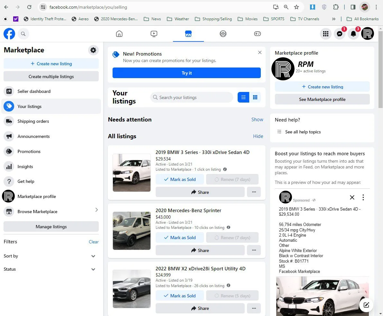Screen dimensions: 383x316
Task: Click Manage listings button
Action: click(x=51, y=227)
